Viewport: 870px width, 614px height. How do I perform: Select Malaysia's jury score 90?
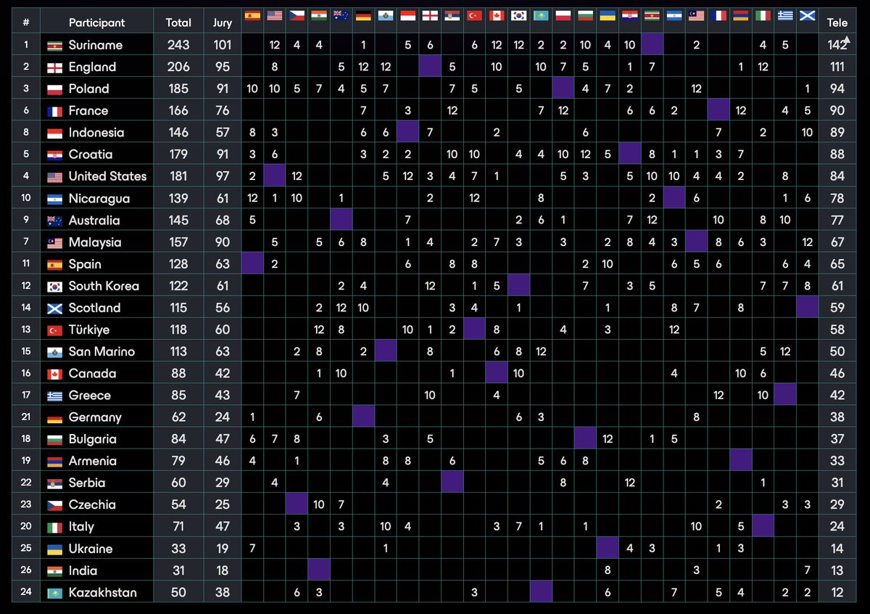223,242
